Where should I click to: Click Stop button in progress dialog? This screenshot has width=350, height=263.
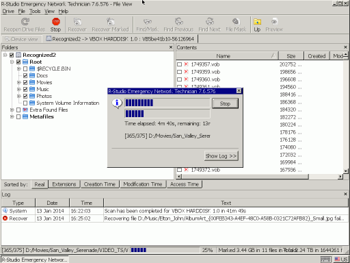pos(225,103)
